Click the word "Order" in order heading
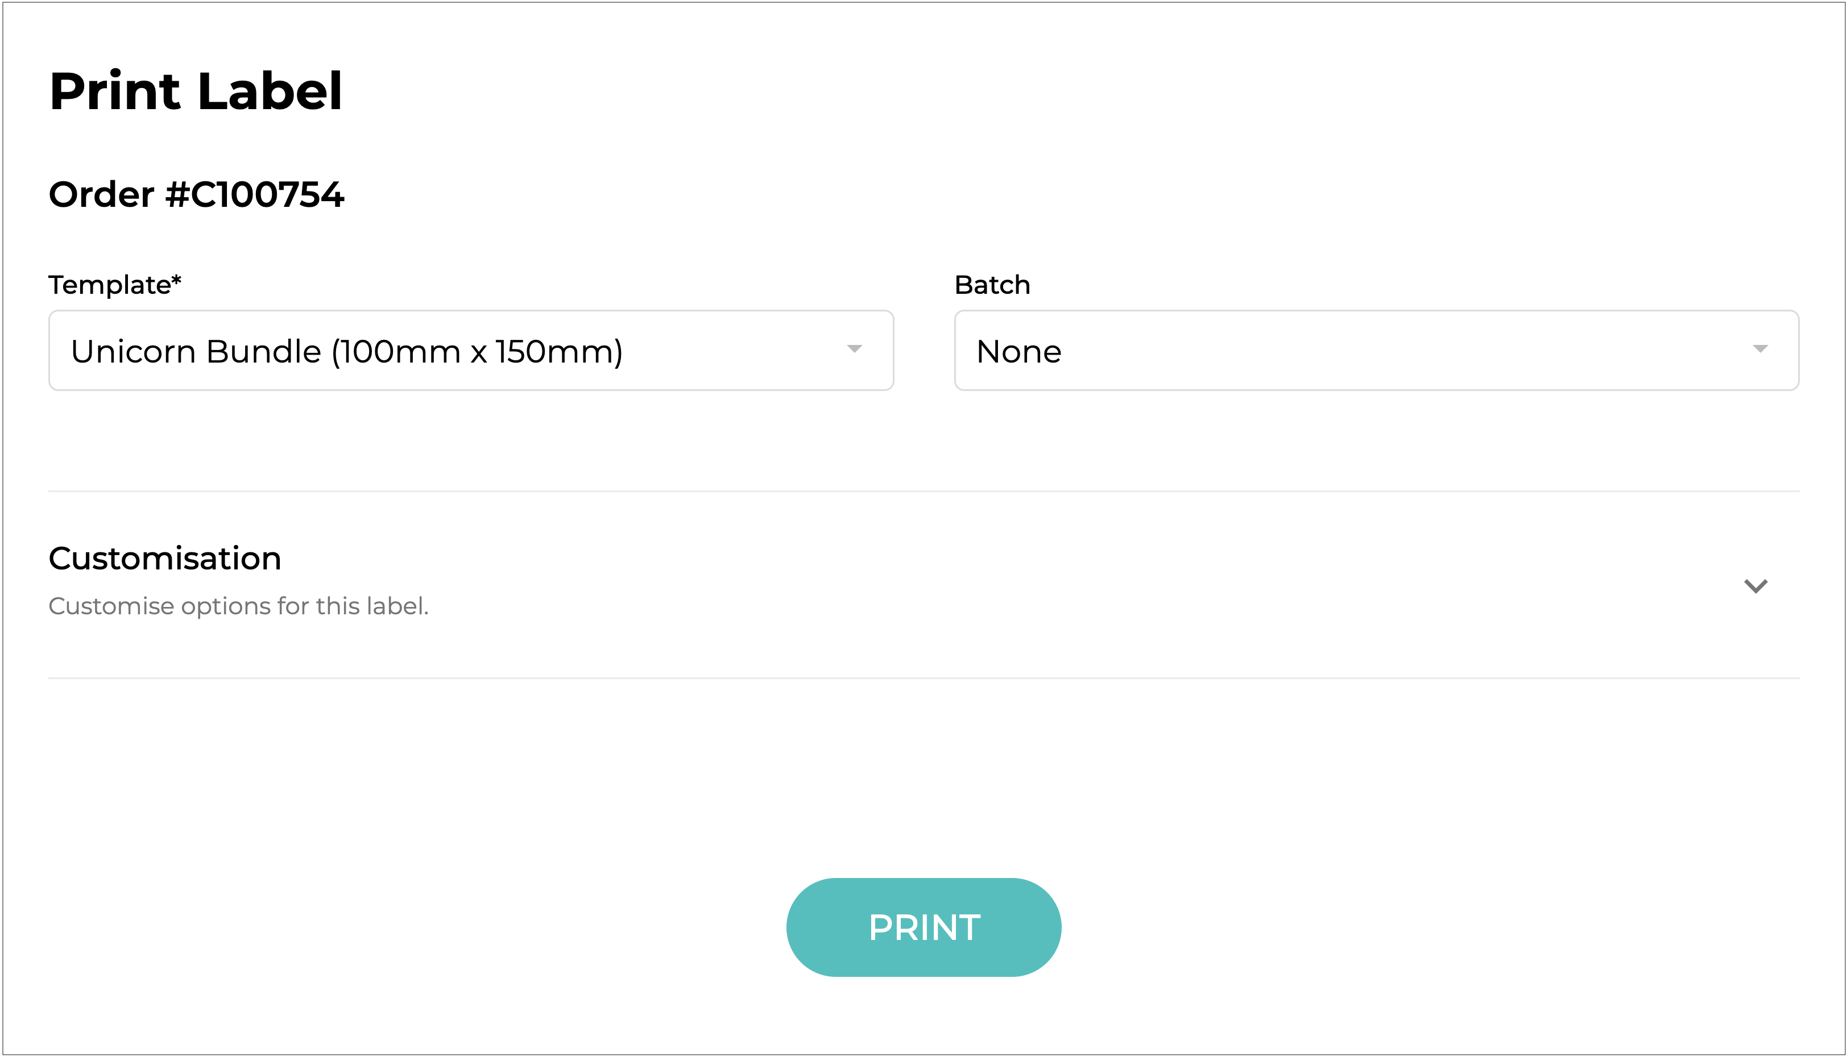This screenshot has height=1057, width=1847. point(101,194)
